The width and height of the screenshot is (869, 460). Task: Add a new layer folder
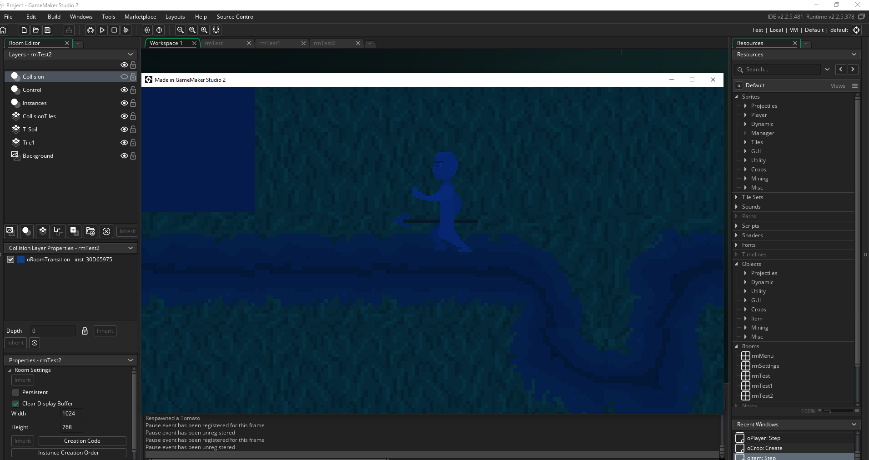point(90,231)
